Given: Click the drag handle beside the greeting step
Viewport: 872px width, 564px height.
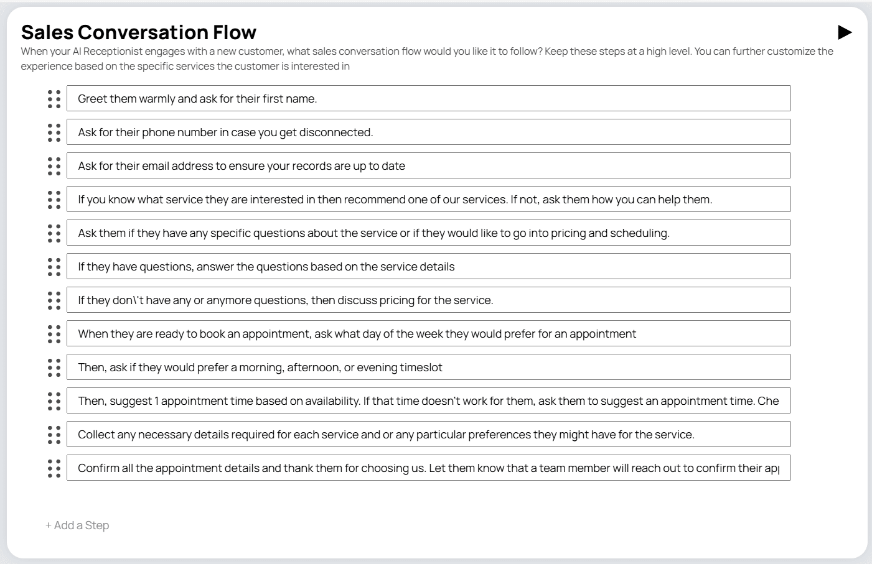Looking at the screenshot, I should coord(53,98).
